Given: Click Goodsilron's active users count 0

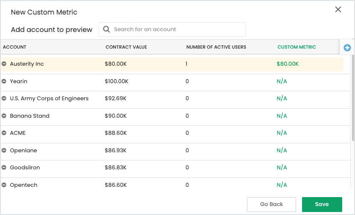Looking at the screenshot, I should tap(187, 168).
